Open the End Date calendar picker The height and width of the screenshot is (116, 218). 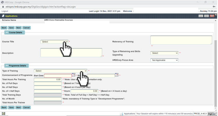tap(117, 75)
